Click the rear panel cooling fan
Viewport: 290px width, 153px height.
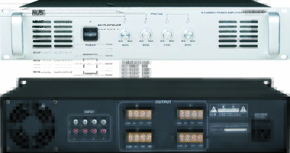coord(31,126)
